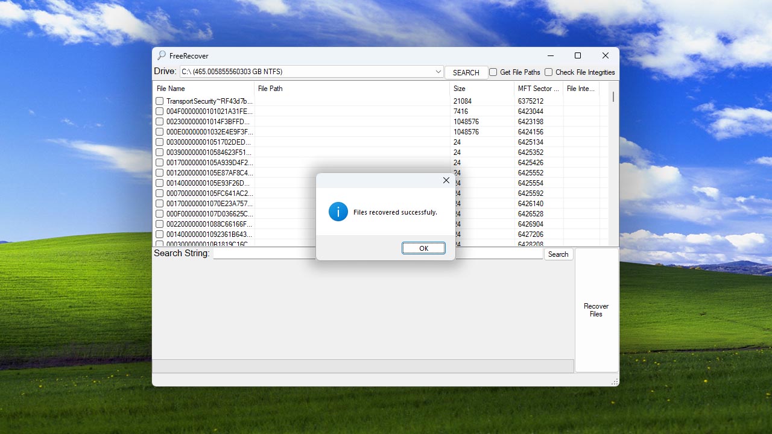Click the recovery progress bar
The width and height of the screenshot is (772, 434).
coord(363,366)
